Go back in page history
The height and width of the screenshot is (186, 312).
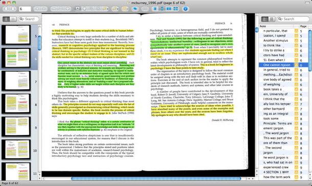pyautogui.click(x=37, y=9)
